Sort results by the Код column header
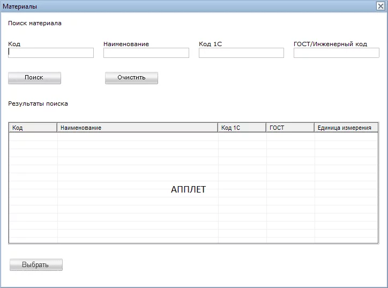The width and height of the screenshot is (388, 288). tap(33, 128)
